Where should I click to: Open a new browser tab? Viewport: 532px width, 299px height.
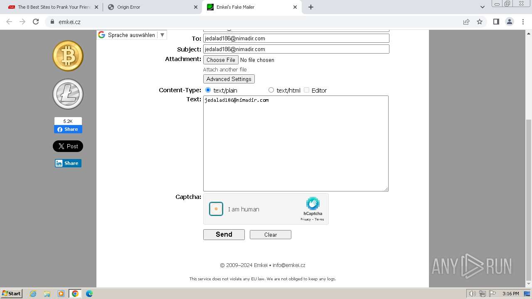point(310,7)
